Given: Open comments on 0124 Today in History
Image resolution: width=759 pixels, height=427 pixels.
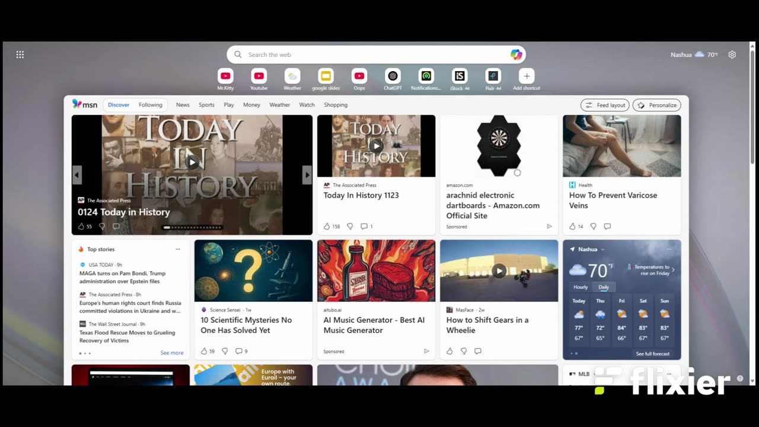Looking at the screenshot, I should coord(116,227).
